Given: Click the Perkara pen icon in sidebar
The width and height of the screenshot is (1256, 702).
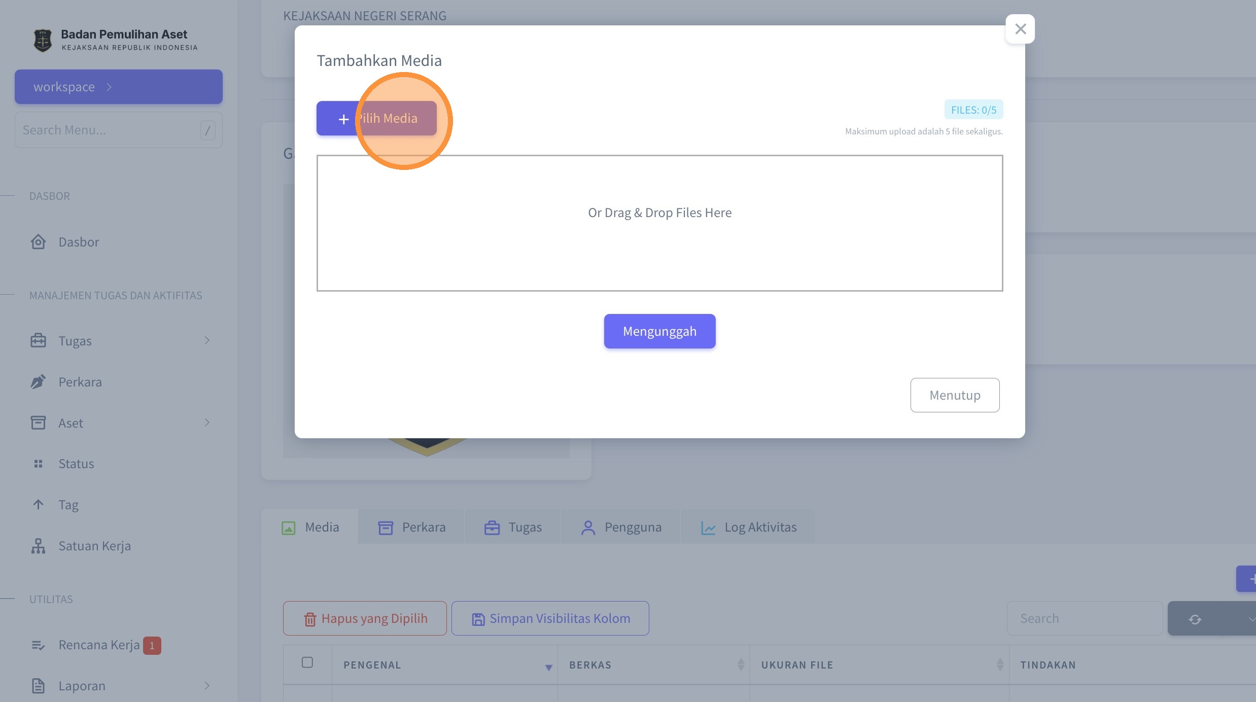Looking at the screenshot, I should tap(38, 381).
